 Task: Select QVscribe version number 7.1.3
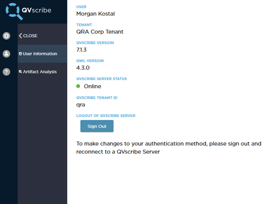pyautogui.click(x=81, y=50)
